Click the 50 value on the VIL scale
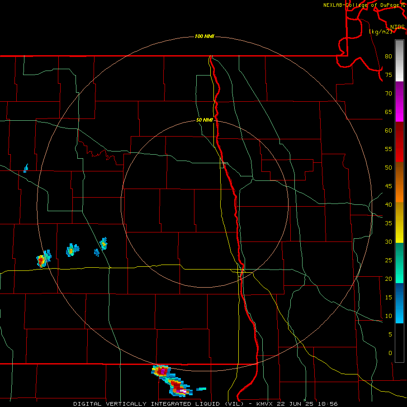Image resolution: width=407 pixels, height=407 pixels. coord(388,167)
